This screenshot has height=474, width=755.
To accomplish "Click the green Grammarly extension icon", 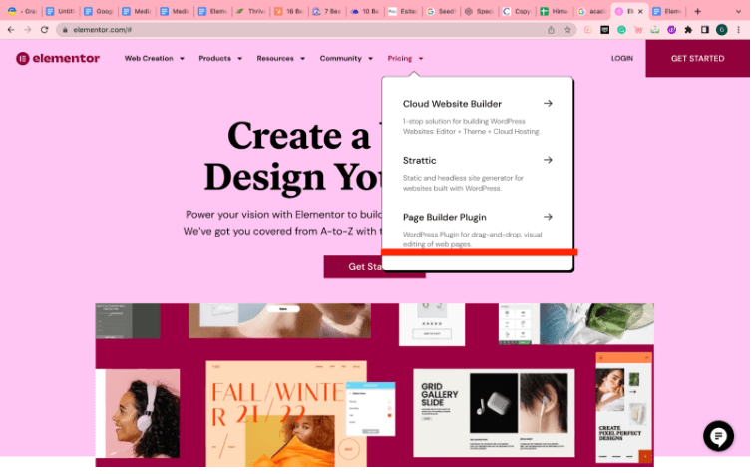I will (x=621, y=30).
